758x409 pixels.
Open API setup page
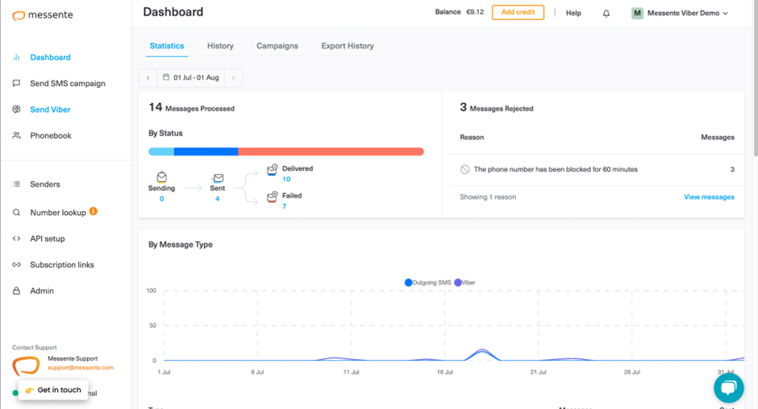click(x=48, y=238)
